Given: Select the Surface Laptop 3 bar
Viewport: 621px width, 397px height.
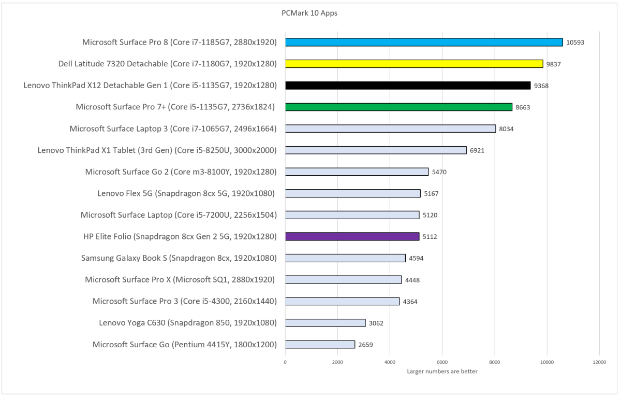Looking at the screenshot, I should pyautogui.click(x=390, y=129).
